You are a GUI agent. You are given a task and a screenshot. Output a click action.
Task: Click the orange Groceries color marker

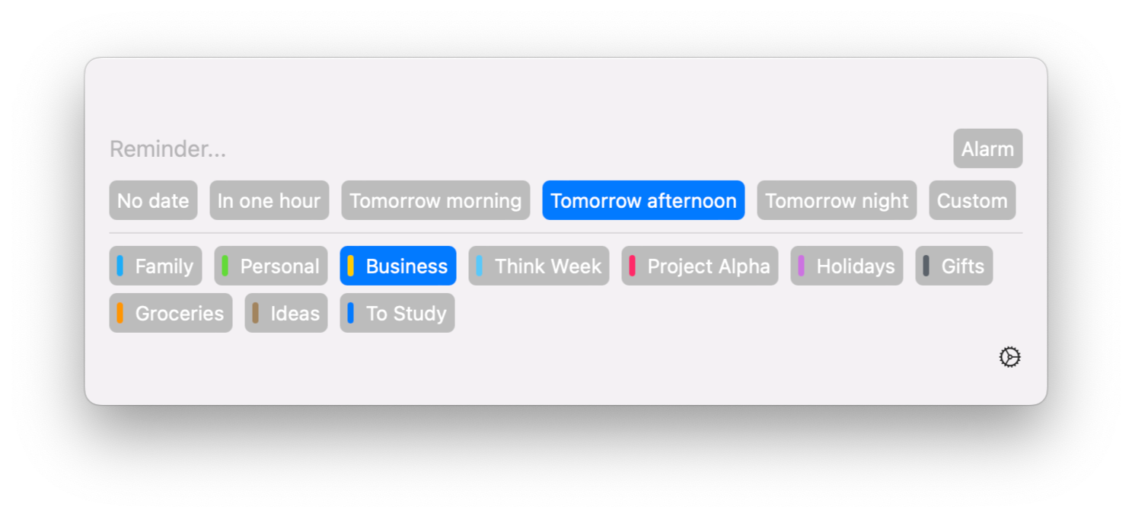[120, 313]
